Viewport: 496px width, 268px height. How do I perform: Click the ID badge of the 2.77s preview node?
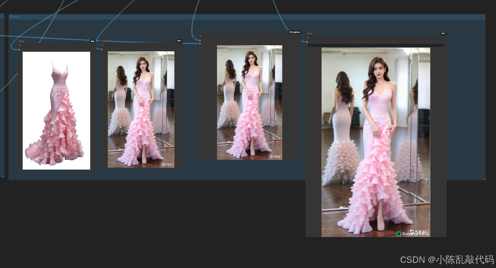click(x=179, y=41)
